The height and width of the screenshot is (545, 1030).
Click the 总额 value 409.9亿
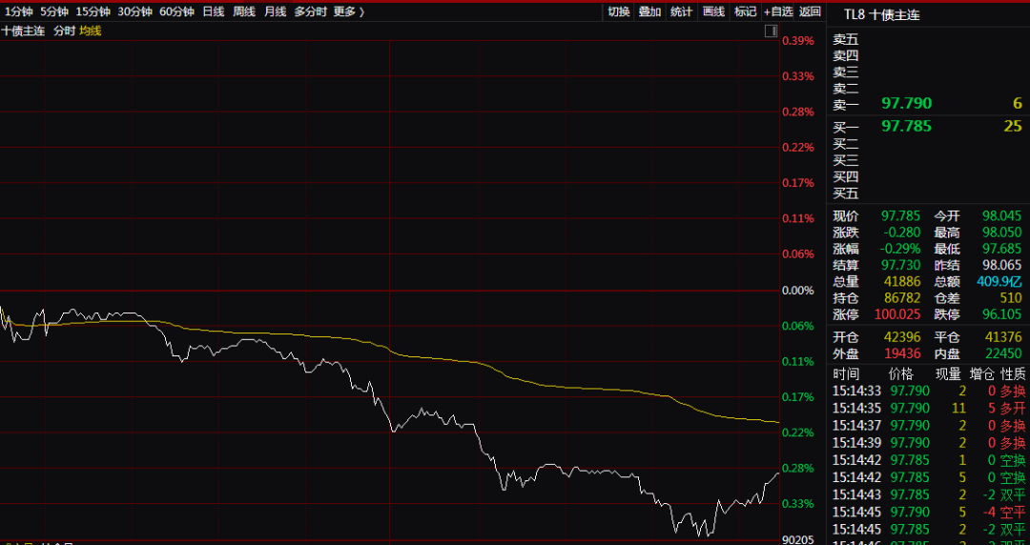coord(999,282)
